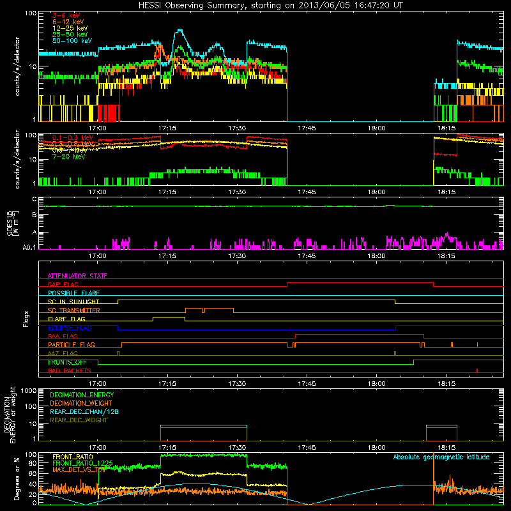Select the REAR_DEC_CHAN/128 legend label

(84, 411)
